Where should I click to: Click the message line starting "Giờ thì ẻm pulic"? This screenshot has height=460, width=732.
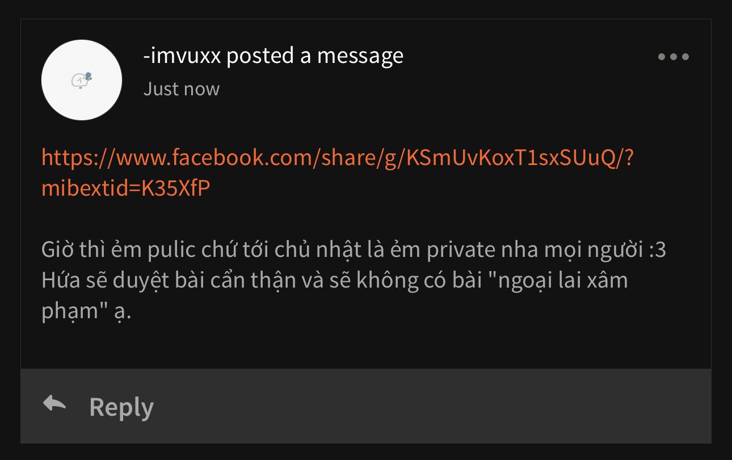(354, 251)
